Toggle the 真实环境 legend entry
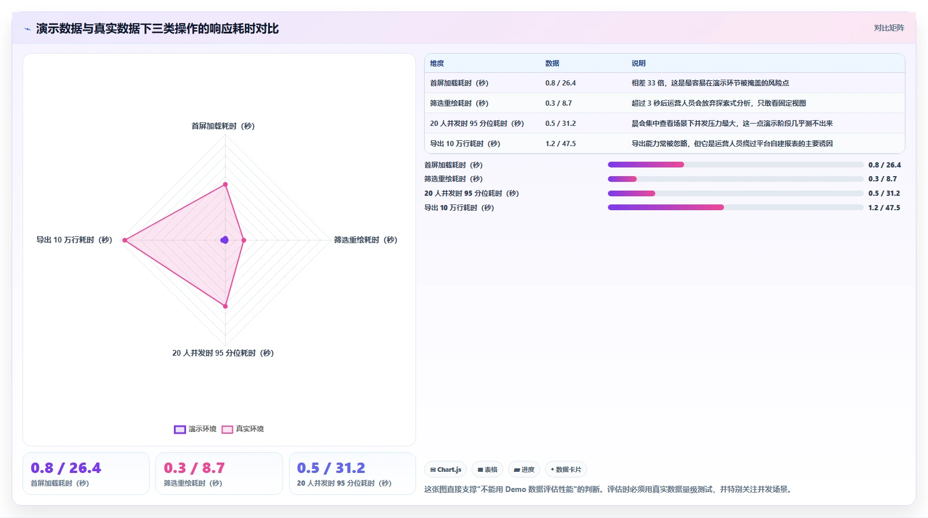The image size is (928, 518). [243, 429]
